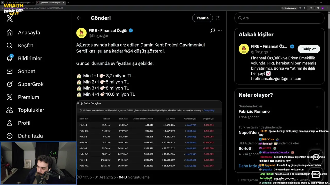Switch to the X'te 10'lan browser tab

[x=20, y=2]
